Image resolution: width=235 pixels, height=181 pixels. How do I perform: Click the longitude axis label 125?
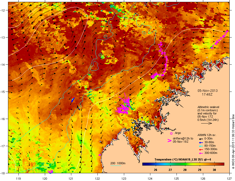tap(177, 178)
